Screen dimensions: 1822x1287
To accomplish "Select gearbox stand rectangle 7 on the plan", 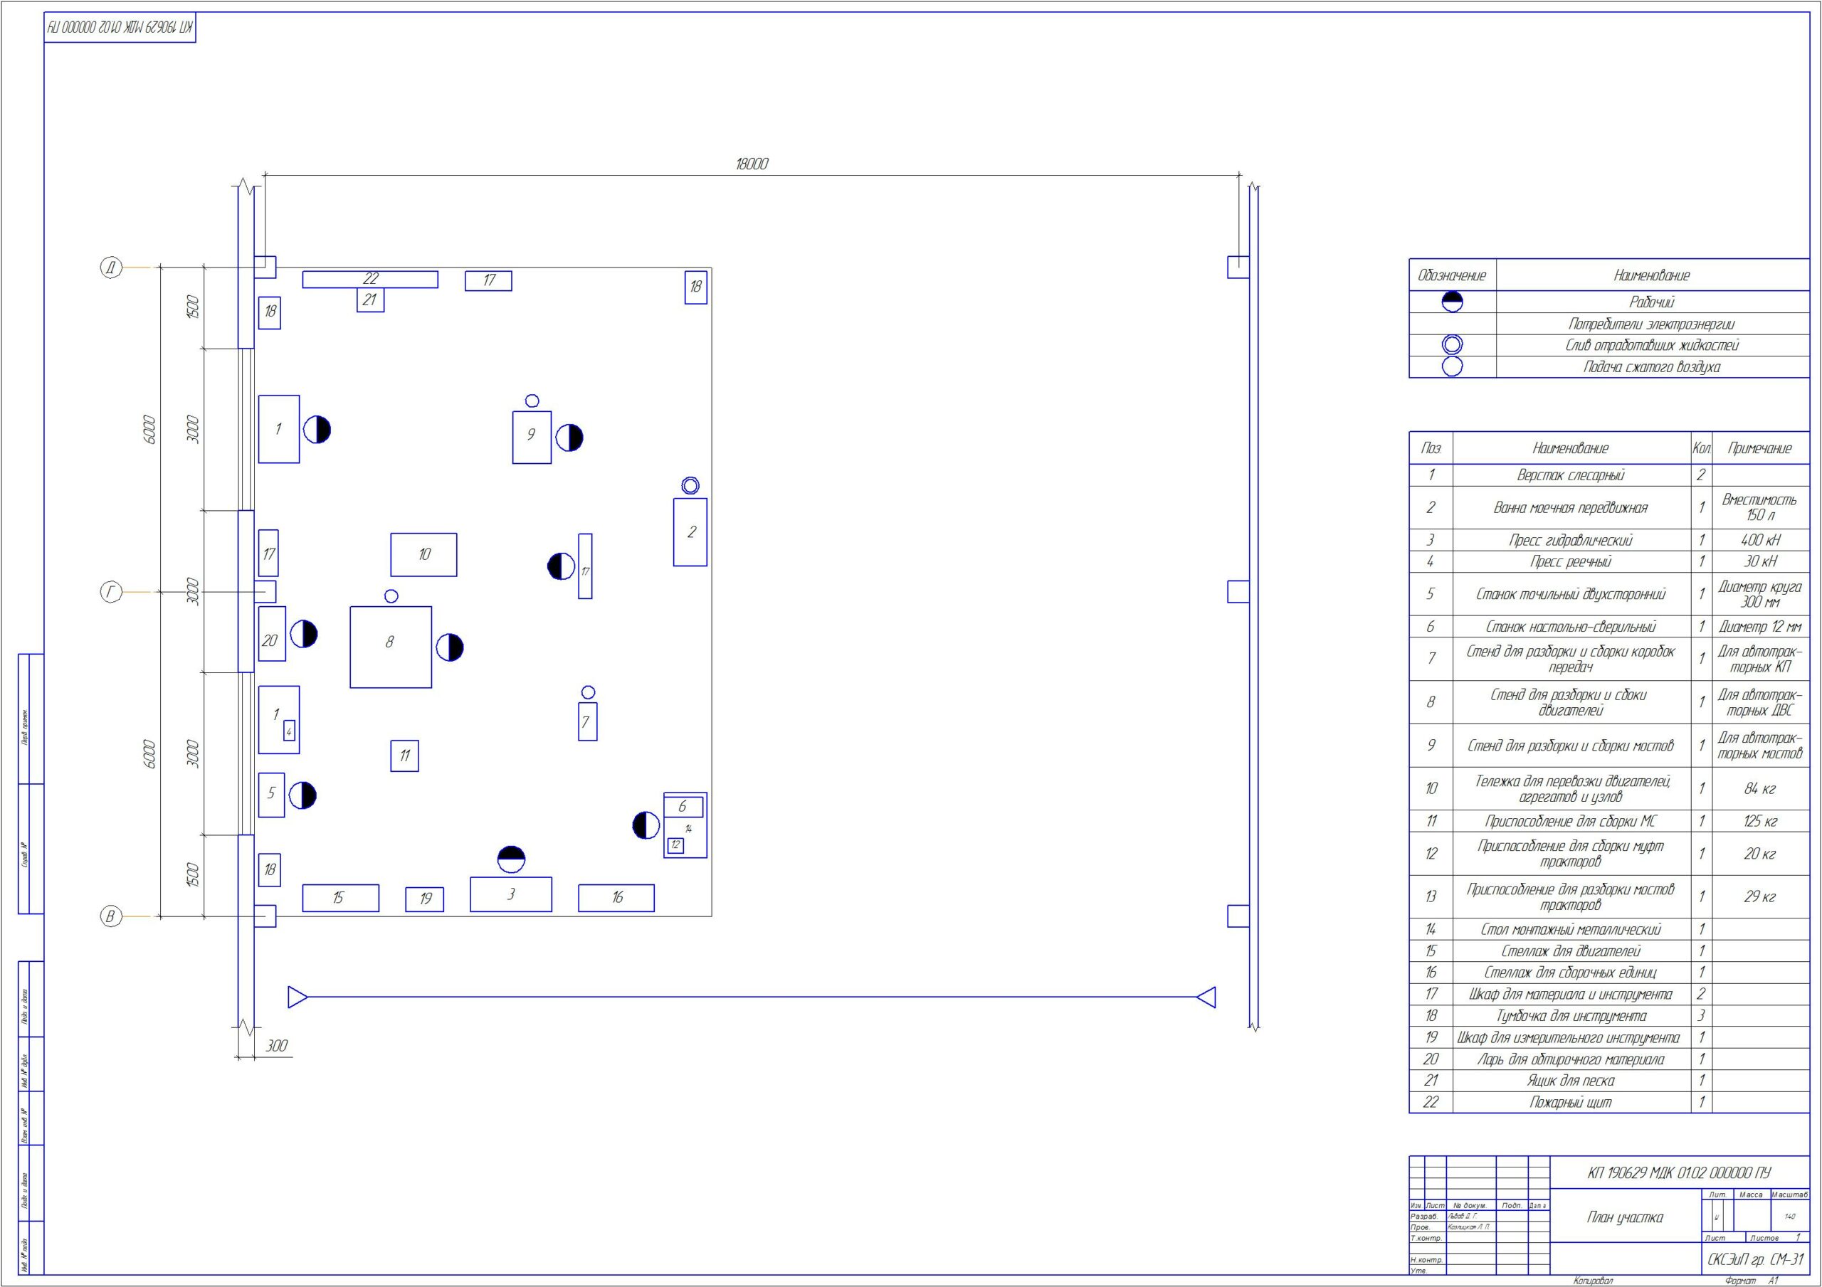I will (587, 721).
